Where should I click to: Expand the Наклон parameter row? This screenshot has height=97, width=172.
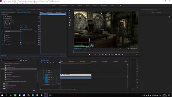(2, 35)
